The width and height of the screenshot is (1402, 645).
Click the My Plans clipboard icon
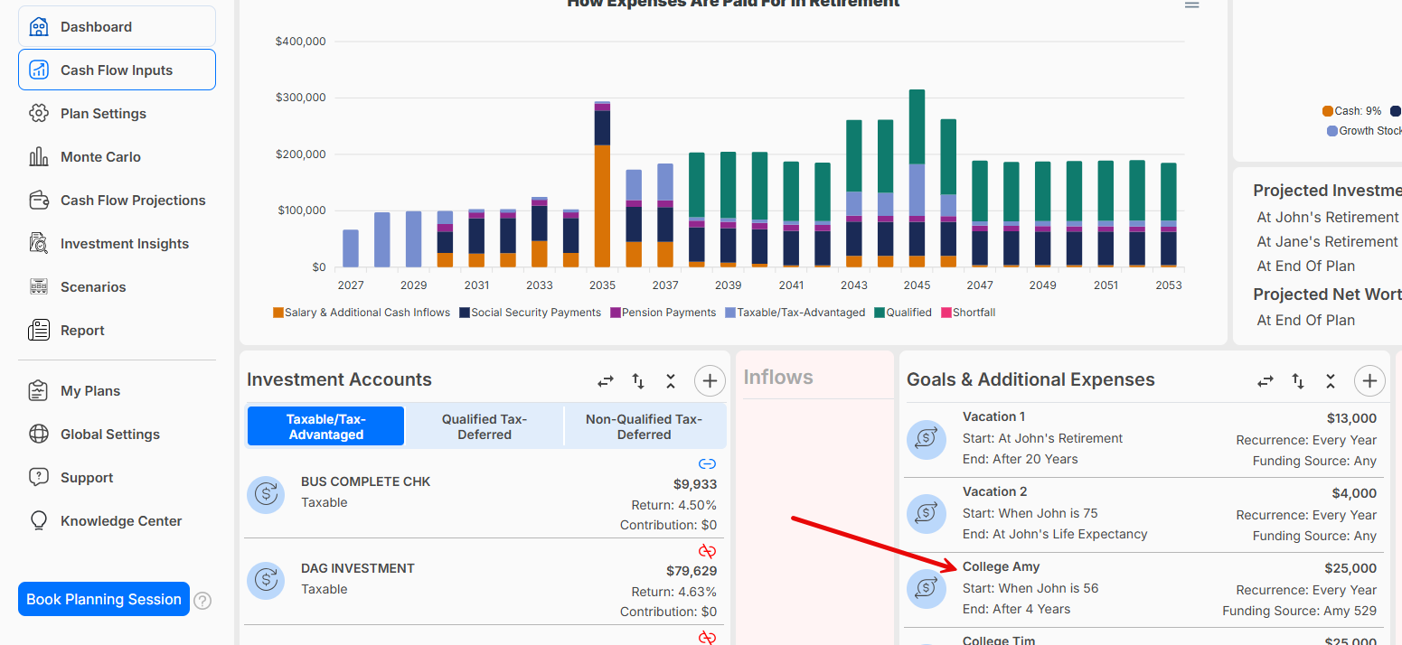(x=39, y=391)
